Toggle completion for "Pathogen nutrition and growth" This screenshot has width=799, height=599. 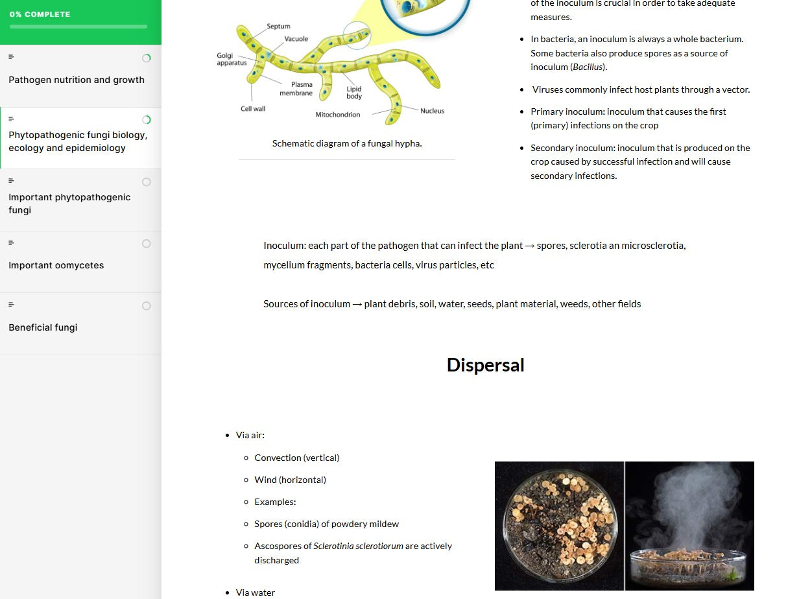pos(147,58)
